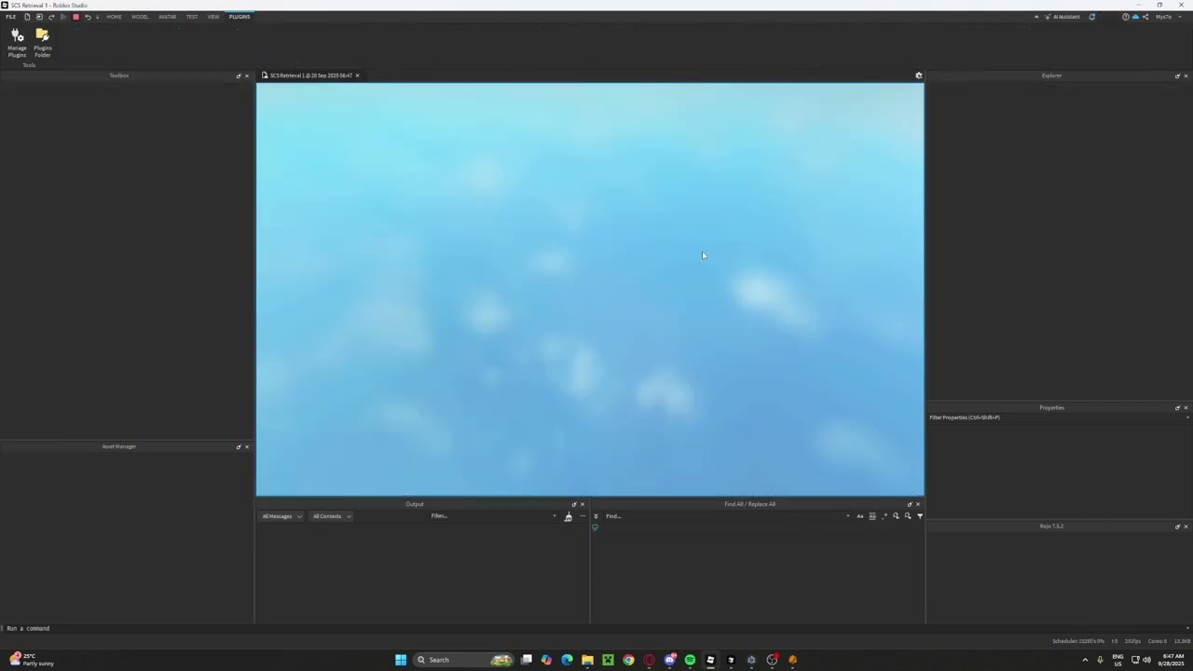Toggle Match Case in Find All panel

(859, 515)
